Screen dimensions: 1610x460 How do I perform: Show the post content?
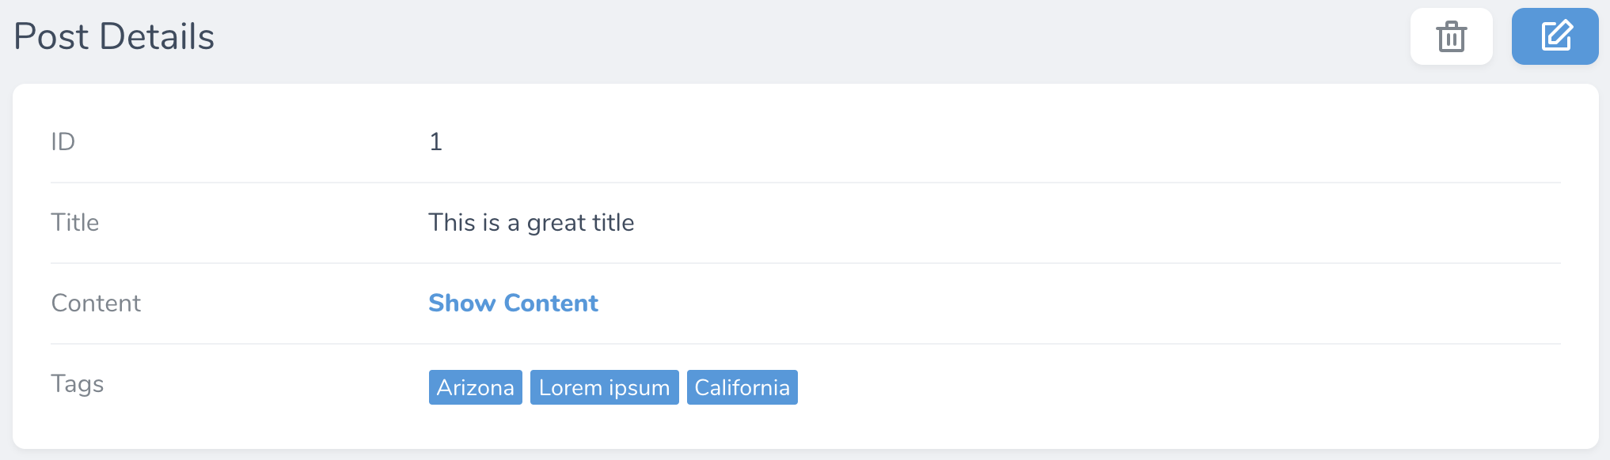click(x=513, y=303)
